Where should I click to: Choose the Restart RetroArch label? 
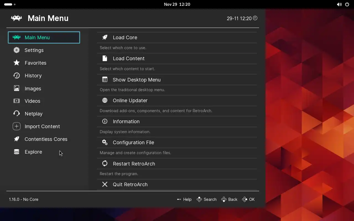(x=134, y=164)
